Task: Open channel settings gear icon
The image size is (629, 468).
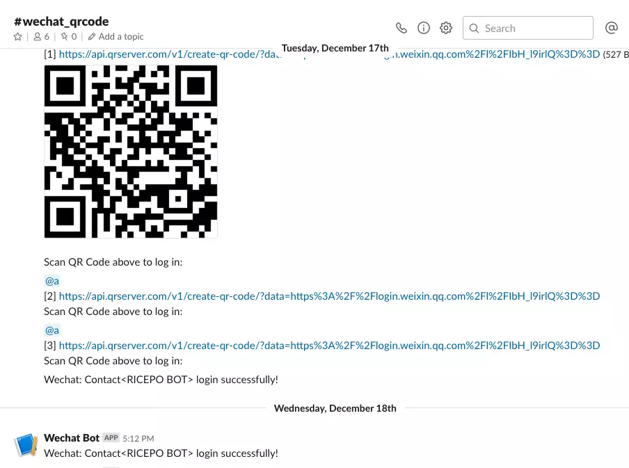Action: click(446, 28)
